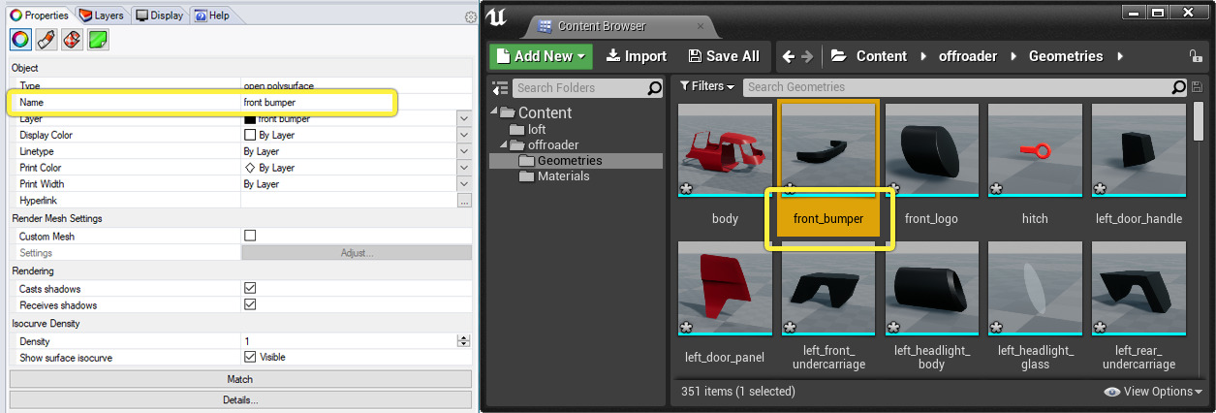The width and height of the screenshot is (1216, 413).
Task: Click the Add New button
Action: coord(540,56)
